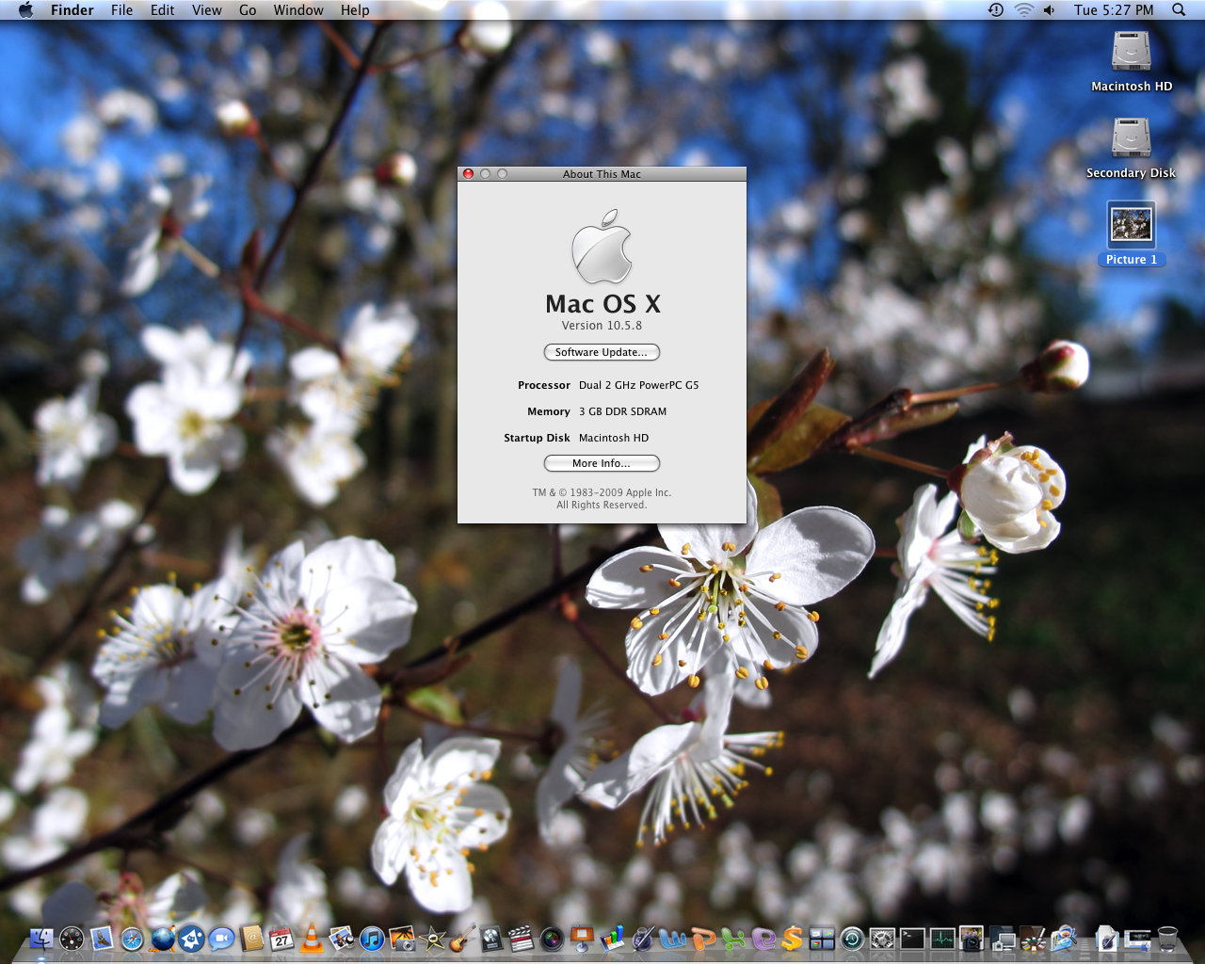
Task: Open the Finder menu
Action: point(72,9)
